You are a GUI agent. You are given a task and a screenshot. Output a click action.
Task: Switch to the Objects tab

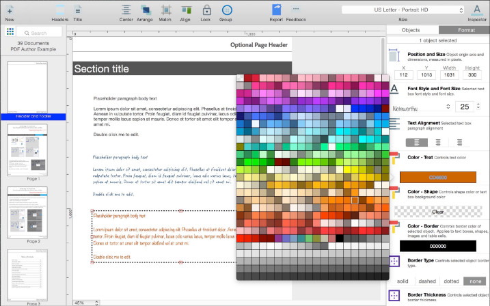pos(411,30)
